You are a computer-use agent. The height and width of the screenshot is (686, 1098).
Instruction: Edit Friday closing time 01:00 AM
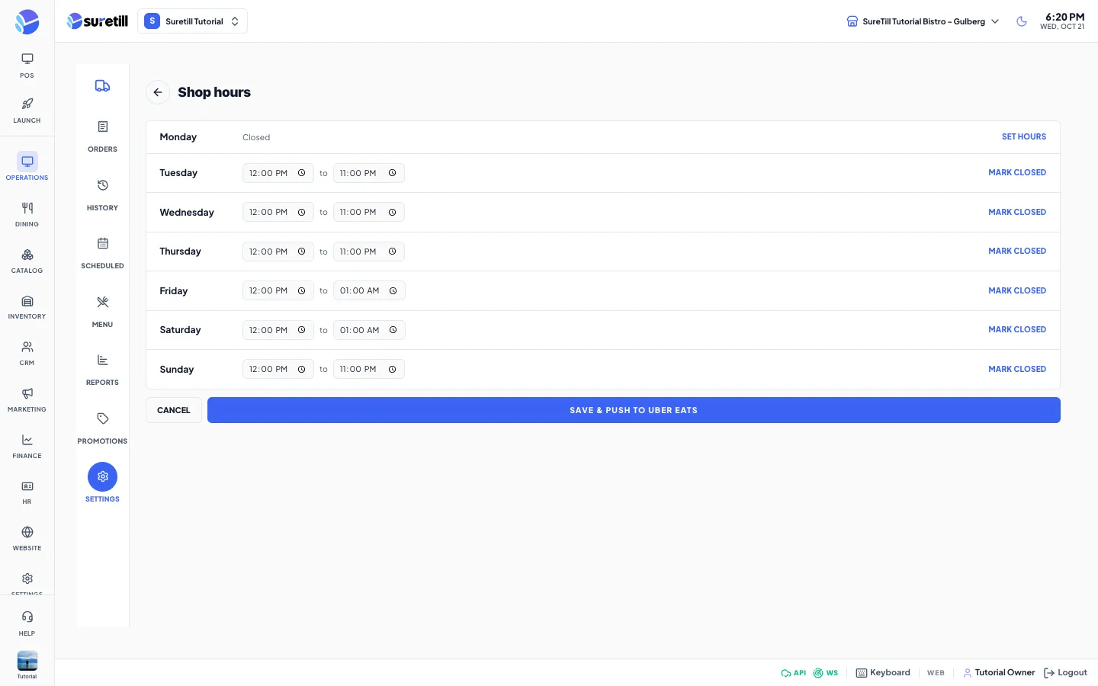(369, 290)
